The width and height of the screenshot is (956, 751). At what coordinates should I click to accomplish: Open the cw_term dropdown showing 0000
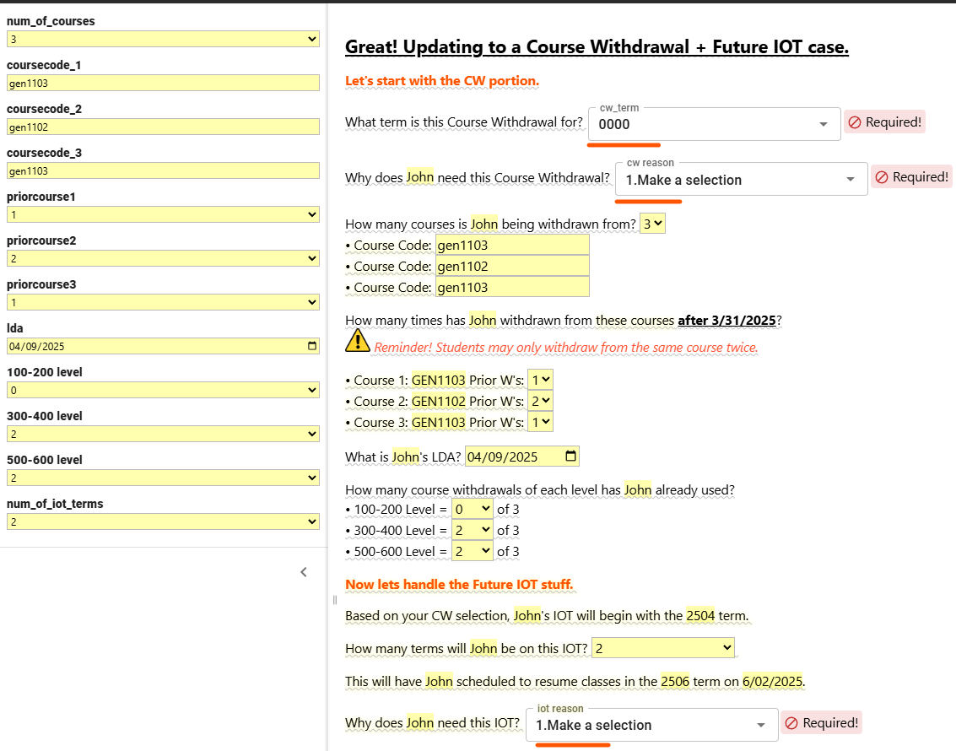click(714, 124)
